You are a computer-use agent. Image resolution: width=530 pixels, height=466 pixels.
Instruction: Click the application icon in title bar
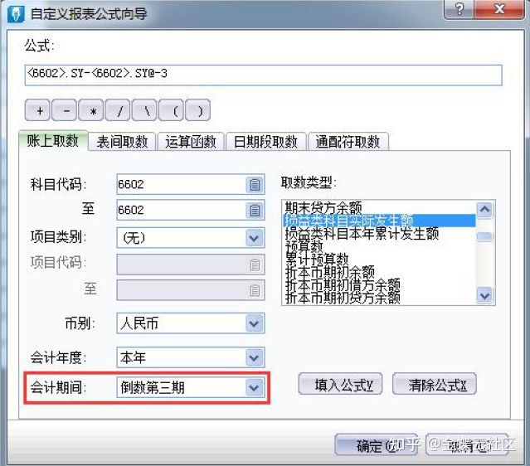(16, 14)
